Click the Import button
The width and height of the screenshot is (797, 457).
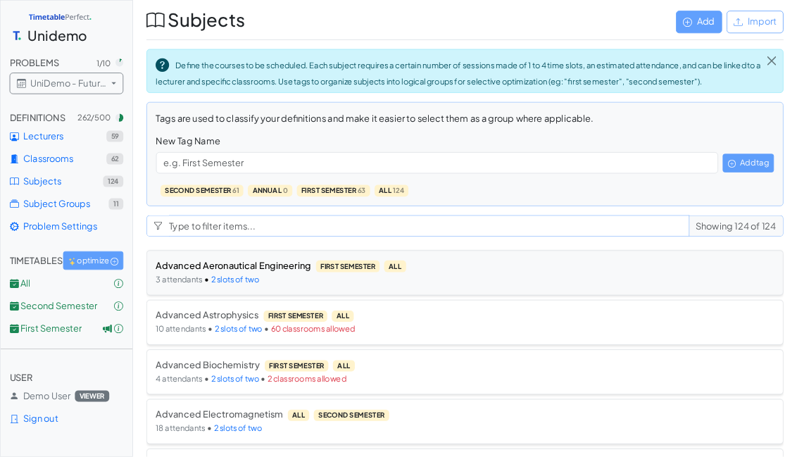coord(754,22)
